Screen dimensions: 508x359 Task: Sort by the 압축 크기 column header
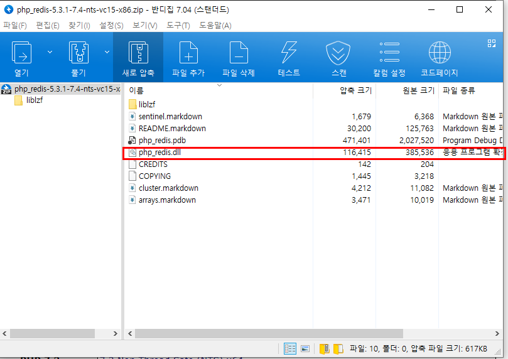[345, 90]
